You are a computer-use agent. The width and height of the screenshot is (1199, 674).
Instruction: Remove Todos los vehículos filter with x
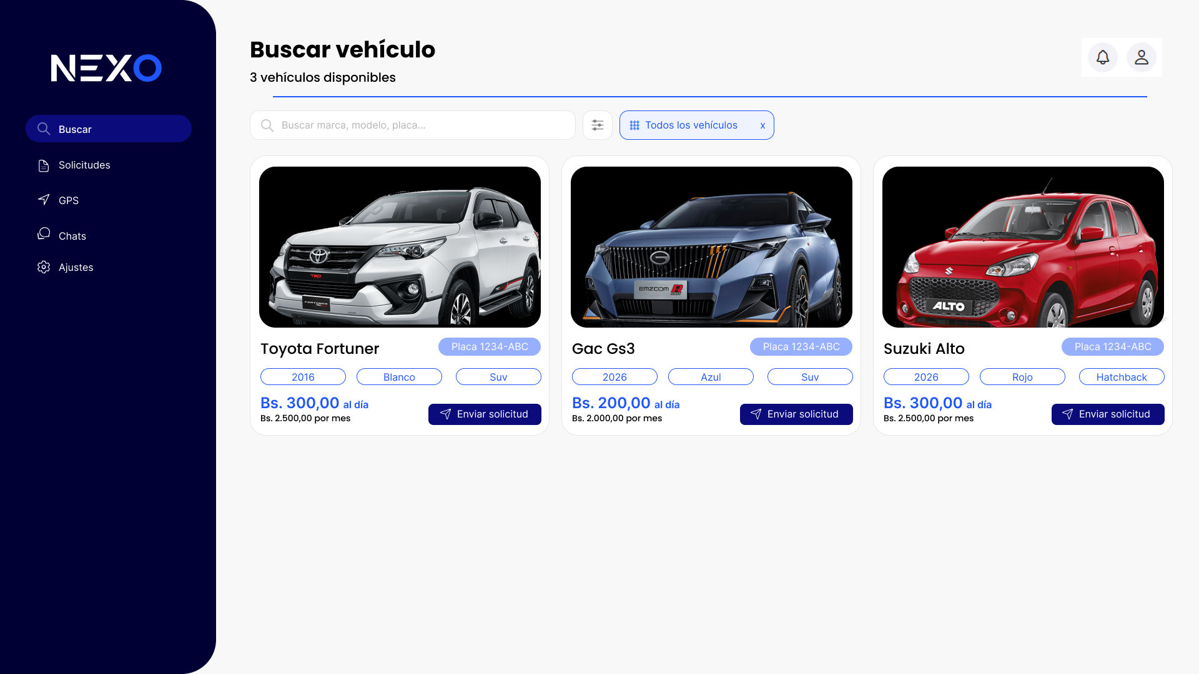coord(762,125)
